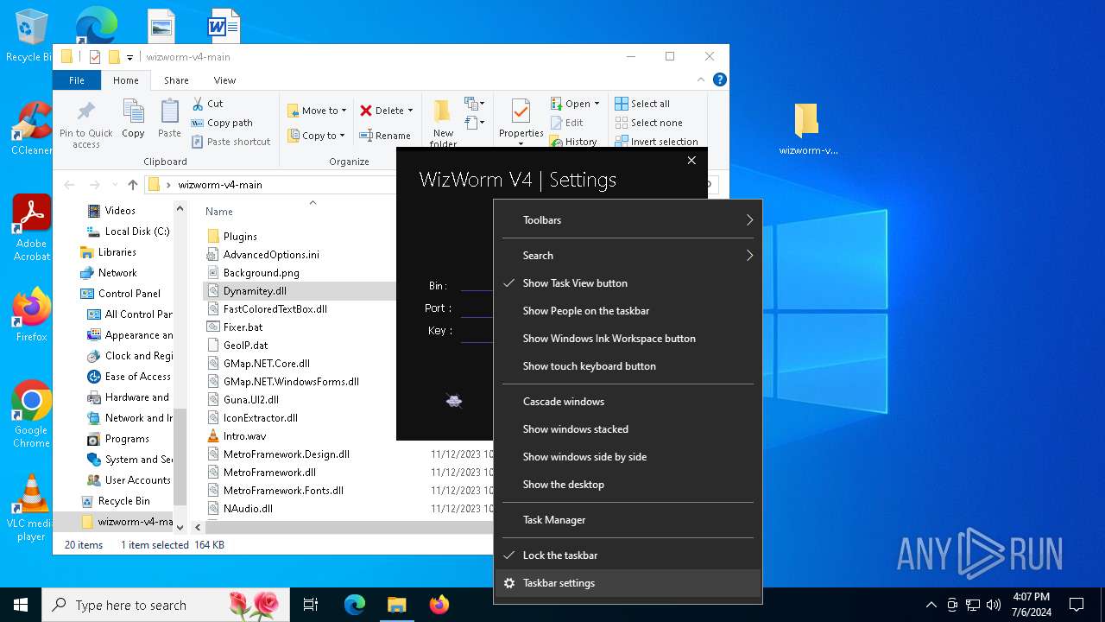
Task: Open Task Manager from context menu
Action: point(628,520)
